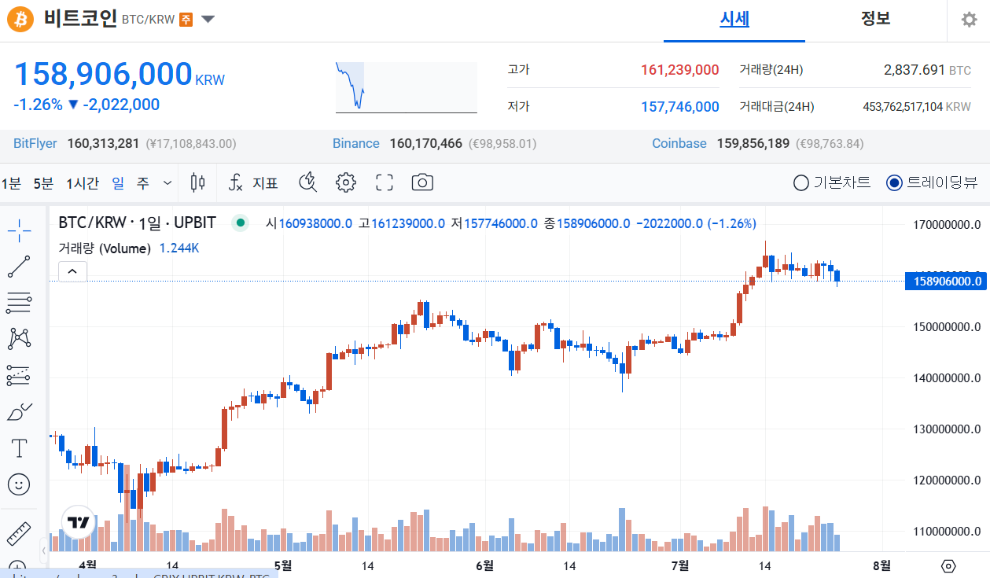
Task: Switch to the 정보 tab
Action: click(x=875, y=19)
